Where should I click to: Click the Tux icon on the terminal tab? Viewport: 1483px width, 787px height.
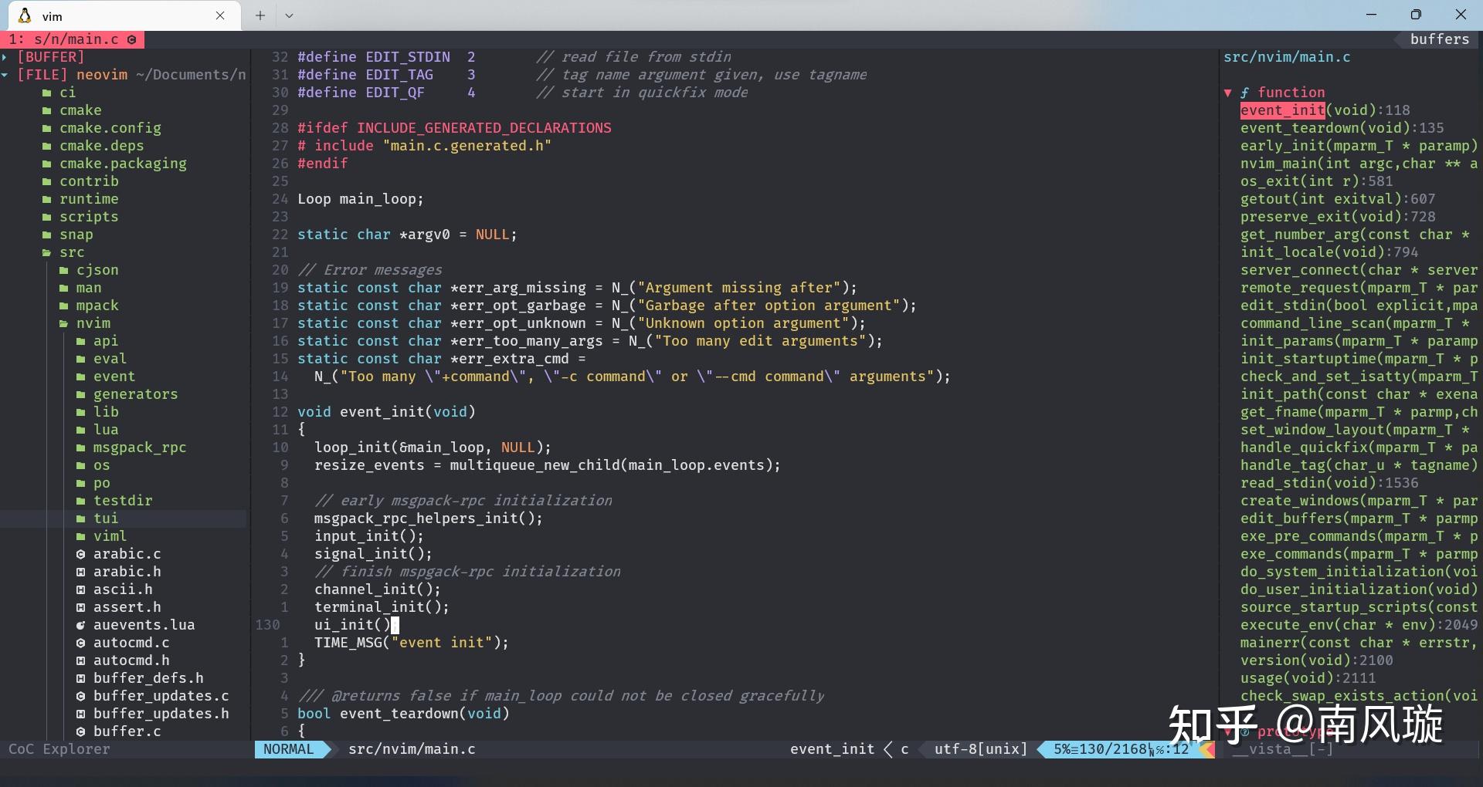click(24, 15)
